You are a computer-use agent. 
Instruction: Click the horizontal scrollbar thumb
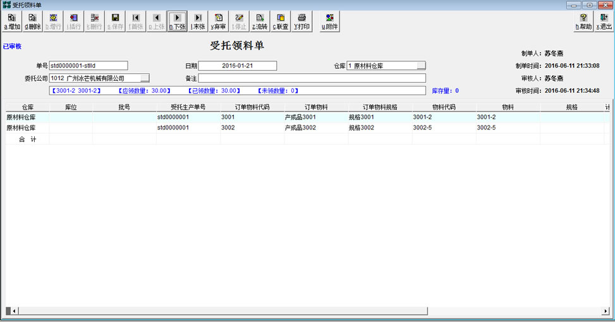(222, 311)
